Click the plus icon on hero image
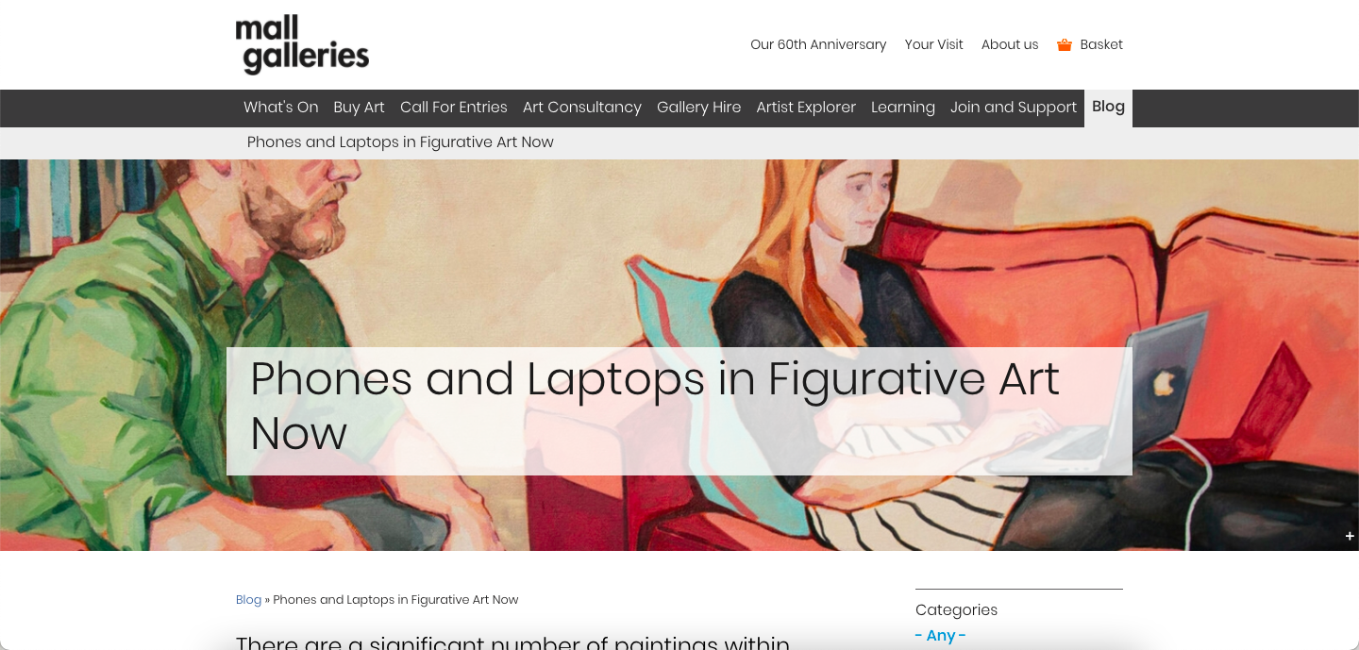Screen dimensions: 1359x650 coord(1350,536)
